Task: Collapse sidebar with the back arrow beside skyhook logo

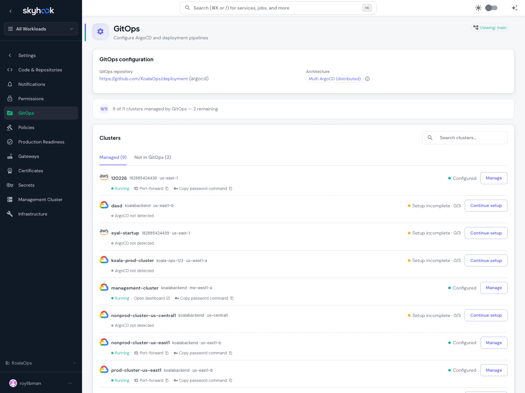Action: 10,11
